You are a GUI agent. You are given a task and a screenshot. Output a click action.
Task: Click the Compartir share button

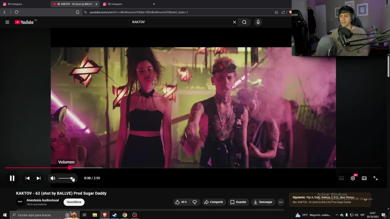[214, 202]
